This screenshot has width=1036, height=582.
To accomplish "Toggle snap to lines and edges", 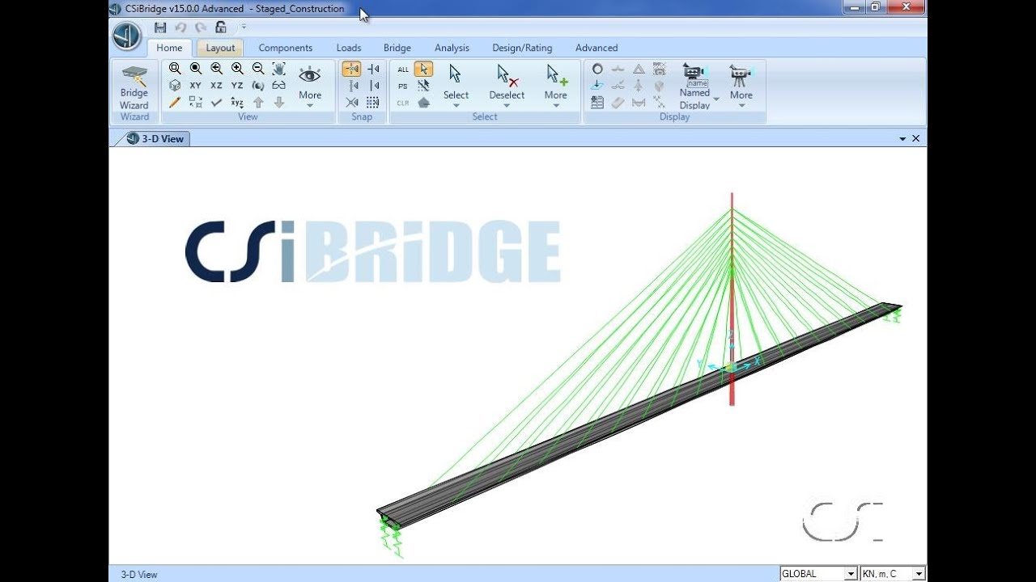I will 373,86.
